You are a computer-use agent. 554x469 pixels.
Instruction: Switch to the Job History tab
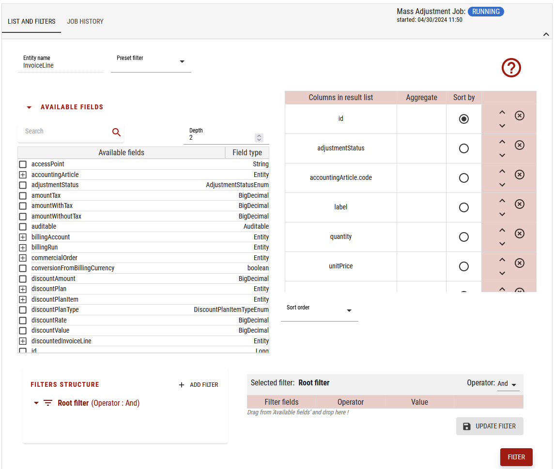click(85, 22)
